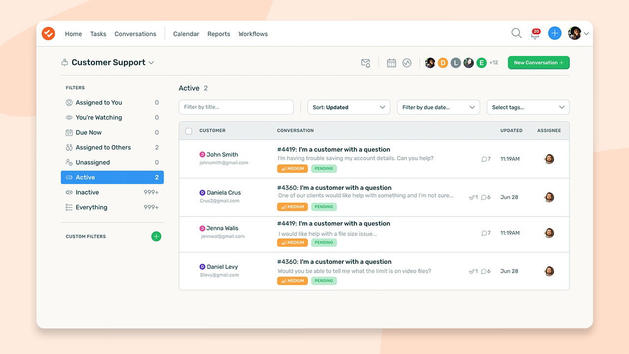Open Conversations in the top navigation
629x354 pixels.
(135, 34)
